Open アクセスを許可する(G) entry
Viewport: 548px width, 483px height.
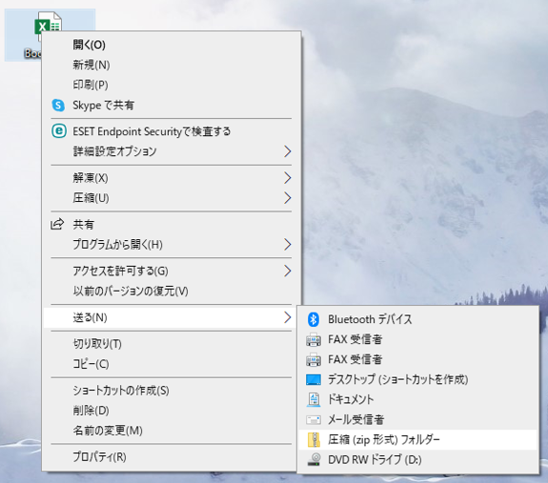click(172, 271)
